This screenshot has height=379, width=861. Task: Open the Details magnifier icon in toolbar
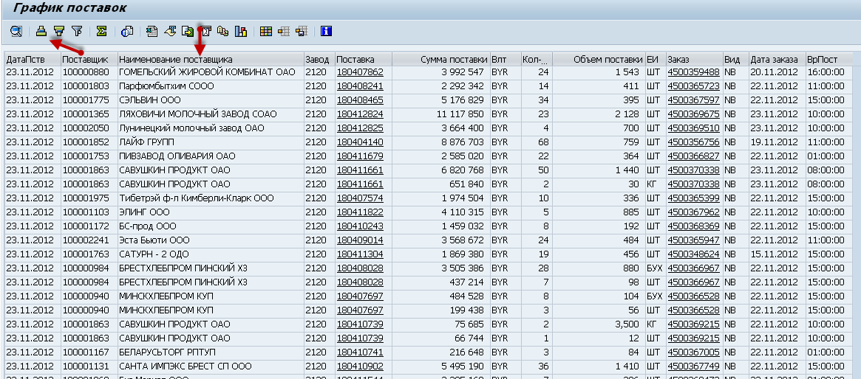16,31
